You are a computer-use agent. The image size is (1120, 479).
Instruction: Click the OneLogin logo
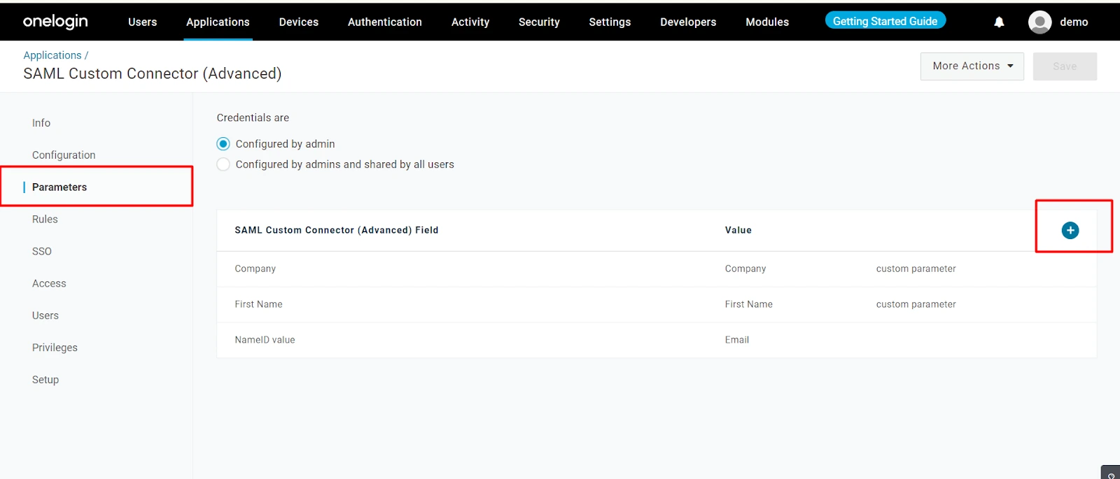[55, 22]
